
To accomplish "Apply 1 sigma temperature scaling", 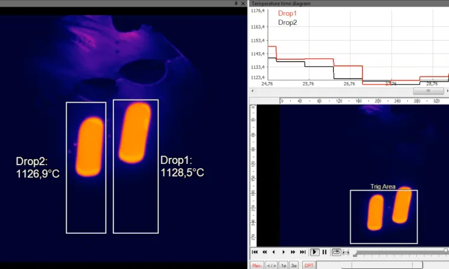I will click(x=284, y=265).
